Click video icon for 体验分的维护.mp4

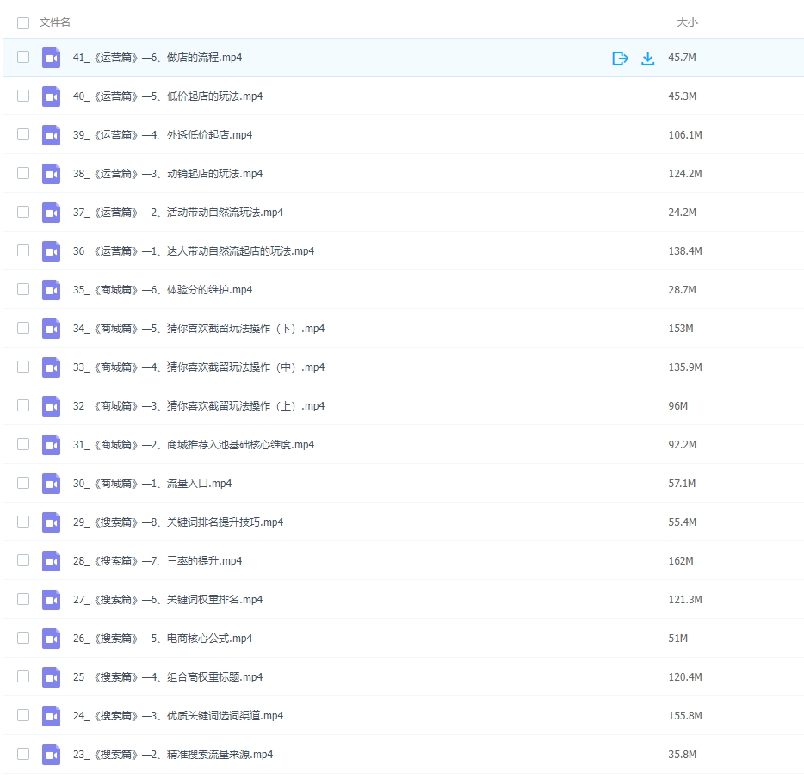click(52, 290)
